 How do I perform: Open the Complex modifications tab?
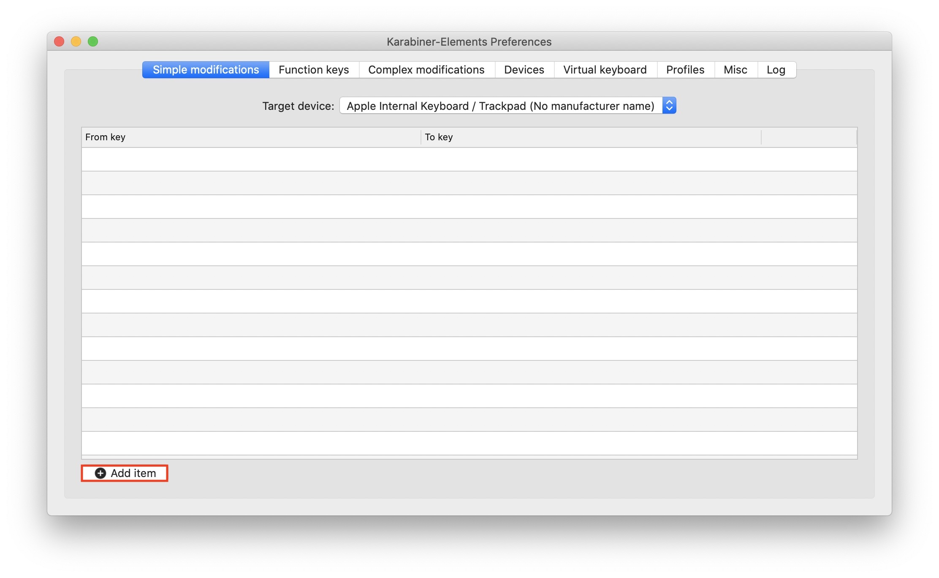(426, 70)
